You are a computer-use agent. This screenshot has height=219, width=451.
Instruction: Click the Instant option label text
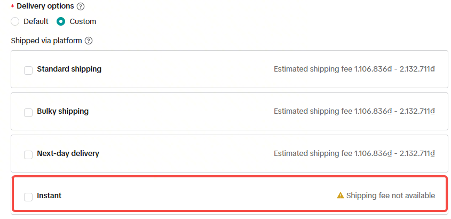[x=49, y=195]
